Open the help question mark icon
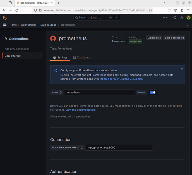 175,18
